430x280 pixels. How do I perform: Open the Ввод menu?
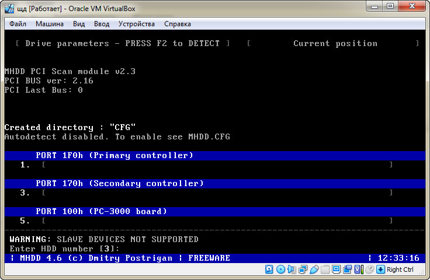pyautogui.click(x=102, y=24)
